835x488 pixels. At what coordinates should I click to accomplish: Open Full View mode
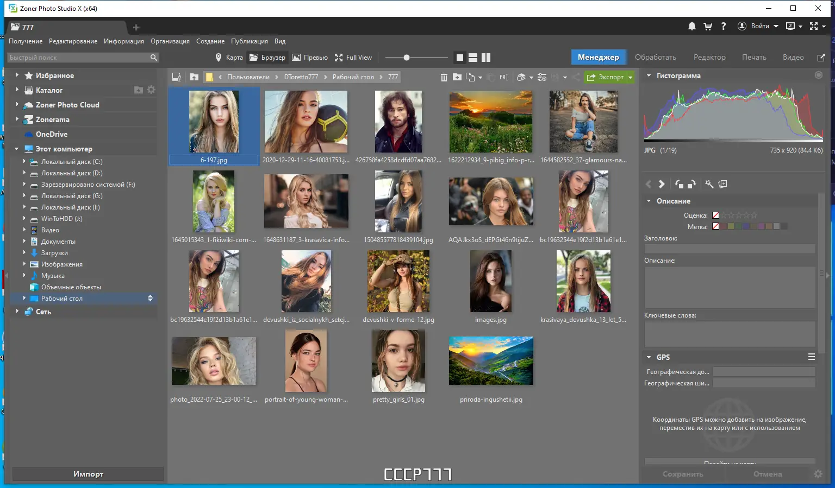tap(353, 57)
